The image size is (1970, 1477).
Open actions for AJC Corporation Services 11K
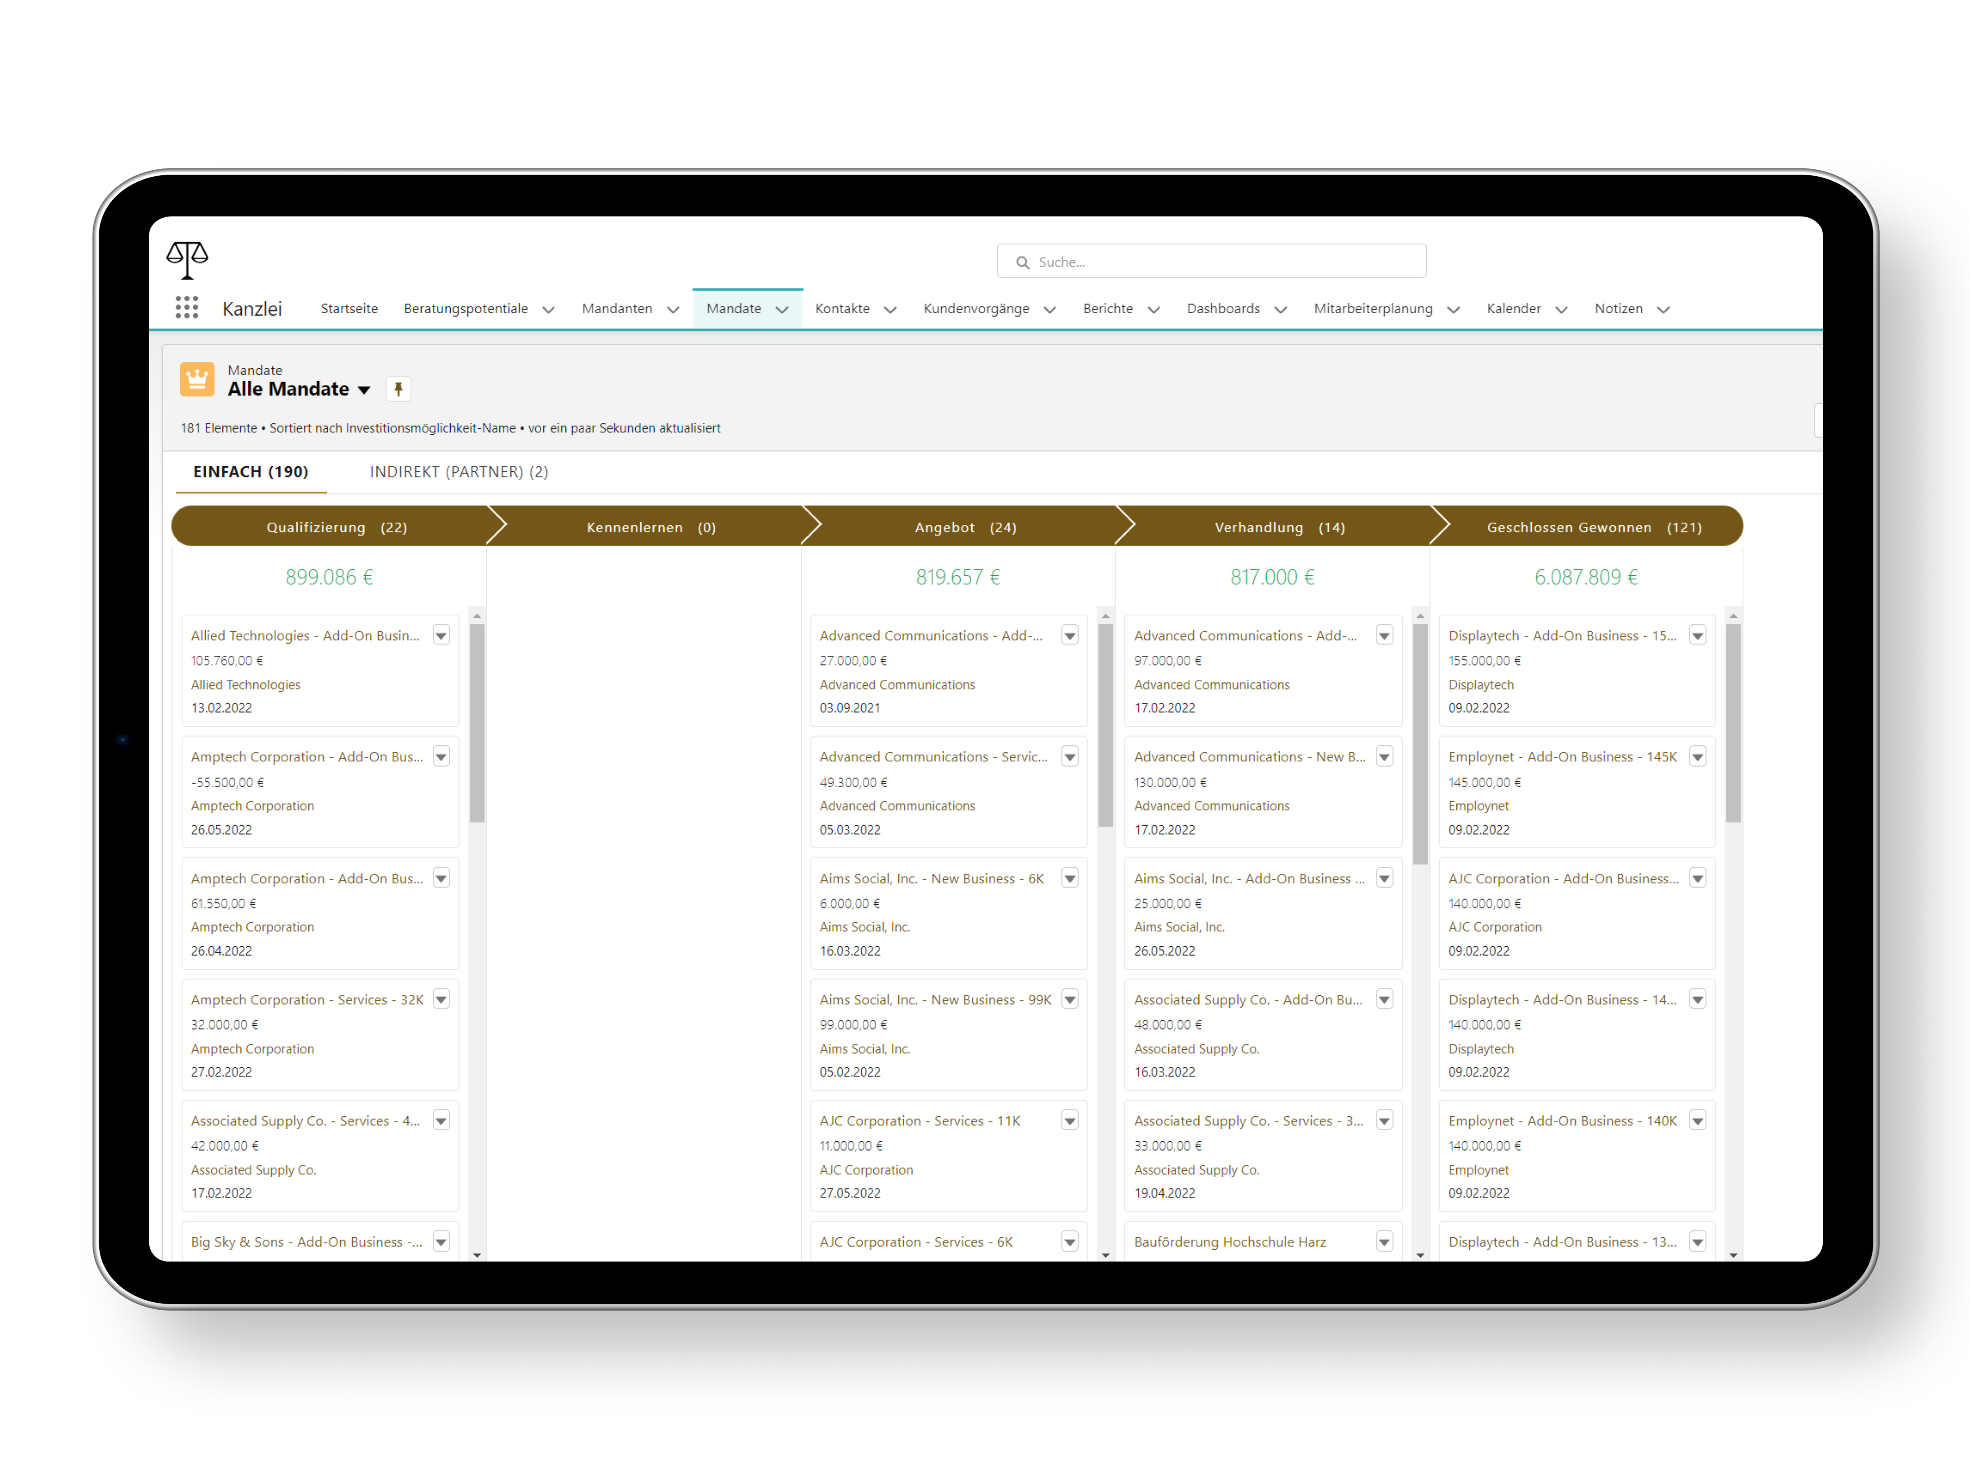click(x=1070, y=1120)
